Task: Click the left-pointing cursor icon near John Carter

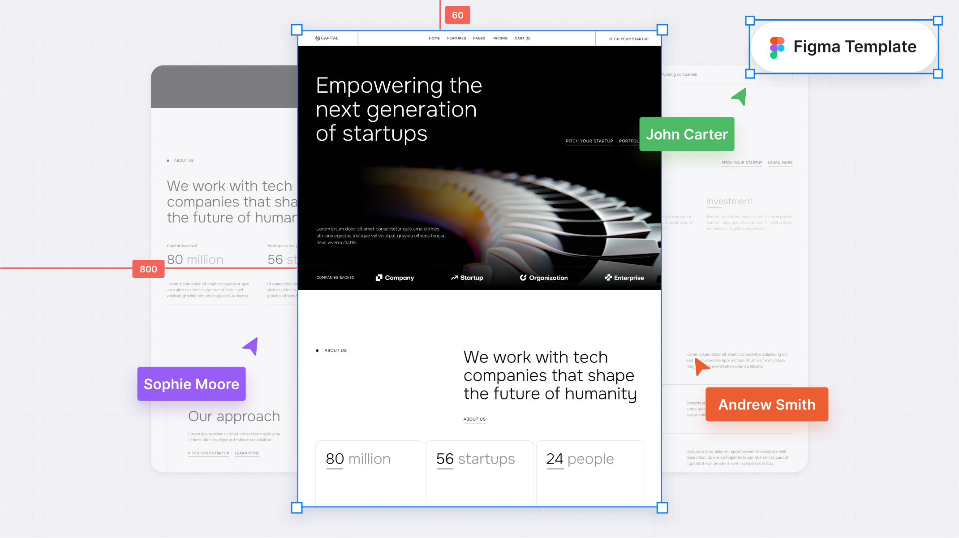Action: 740,98
